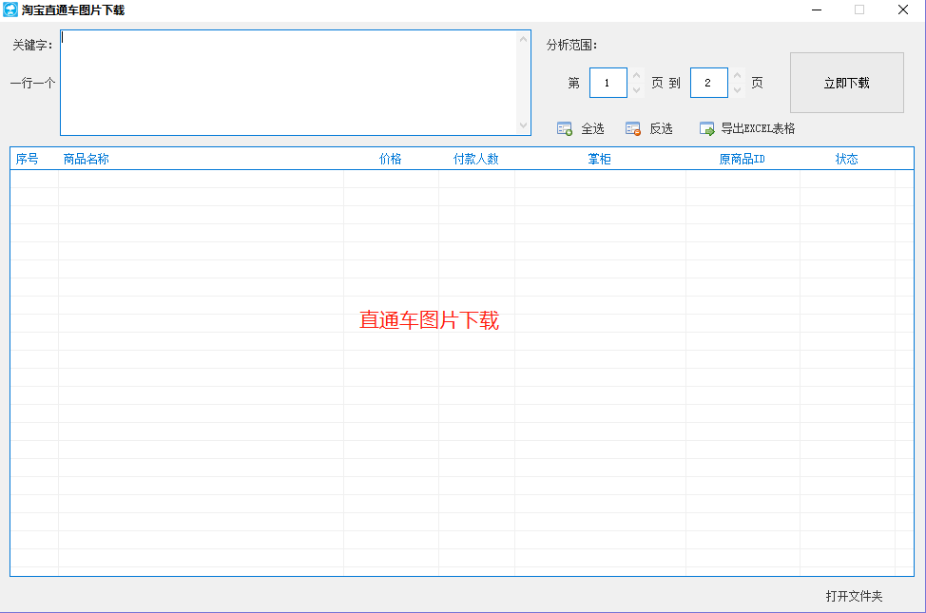Click the 价格 column header
This screenshot has height=613, width=926.
[x=390, y=159]
